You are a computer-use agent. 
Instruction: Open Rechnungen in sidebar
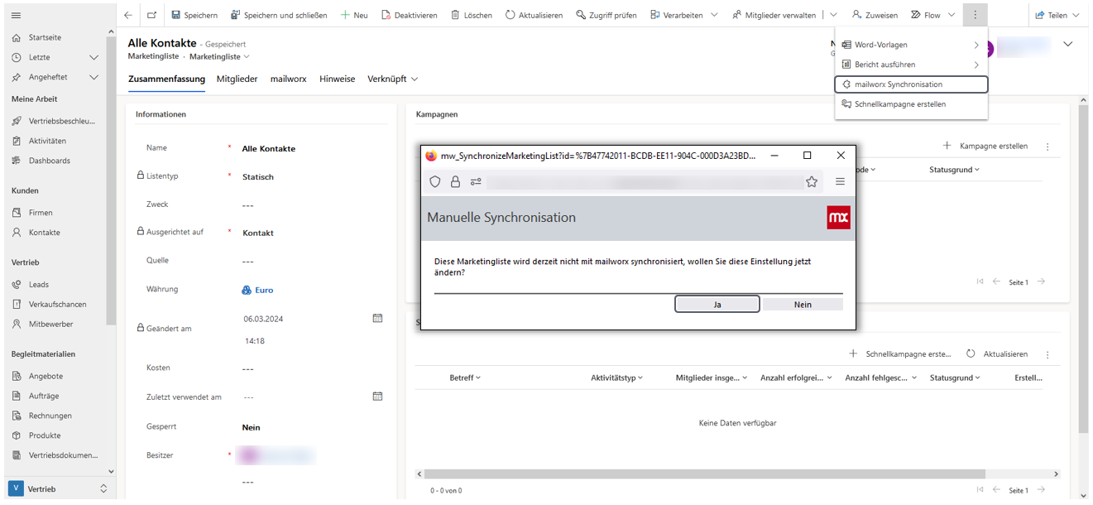[50, 416]
